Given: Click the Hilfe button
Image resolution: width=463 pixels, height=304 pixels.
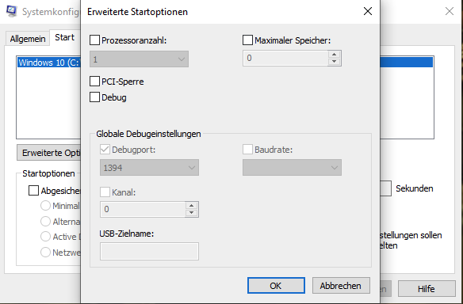Looking at the screenshot, I should point(427,289).
